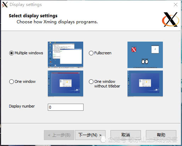Click the Select display settings heading
This screenshot has width=182, height=146.
click(x=33, y=16)
